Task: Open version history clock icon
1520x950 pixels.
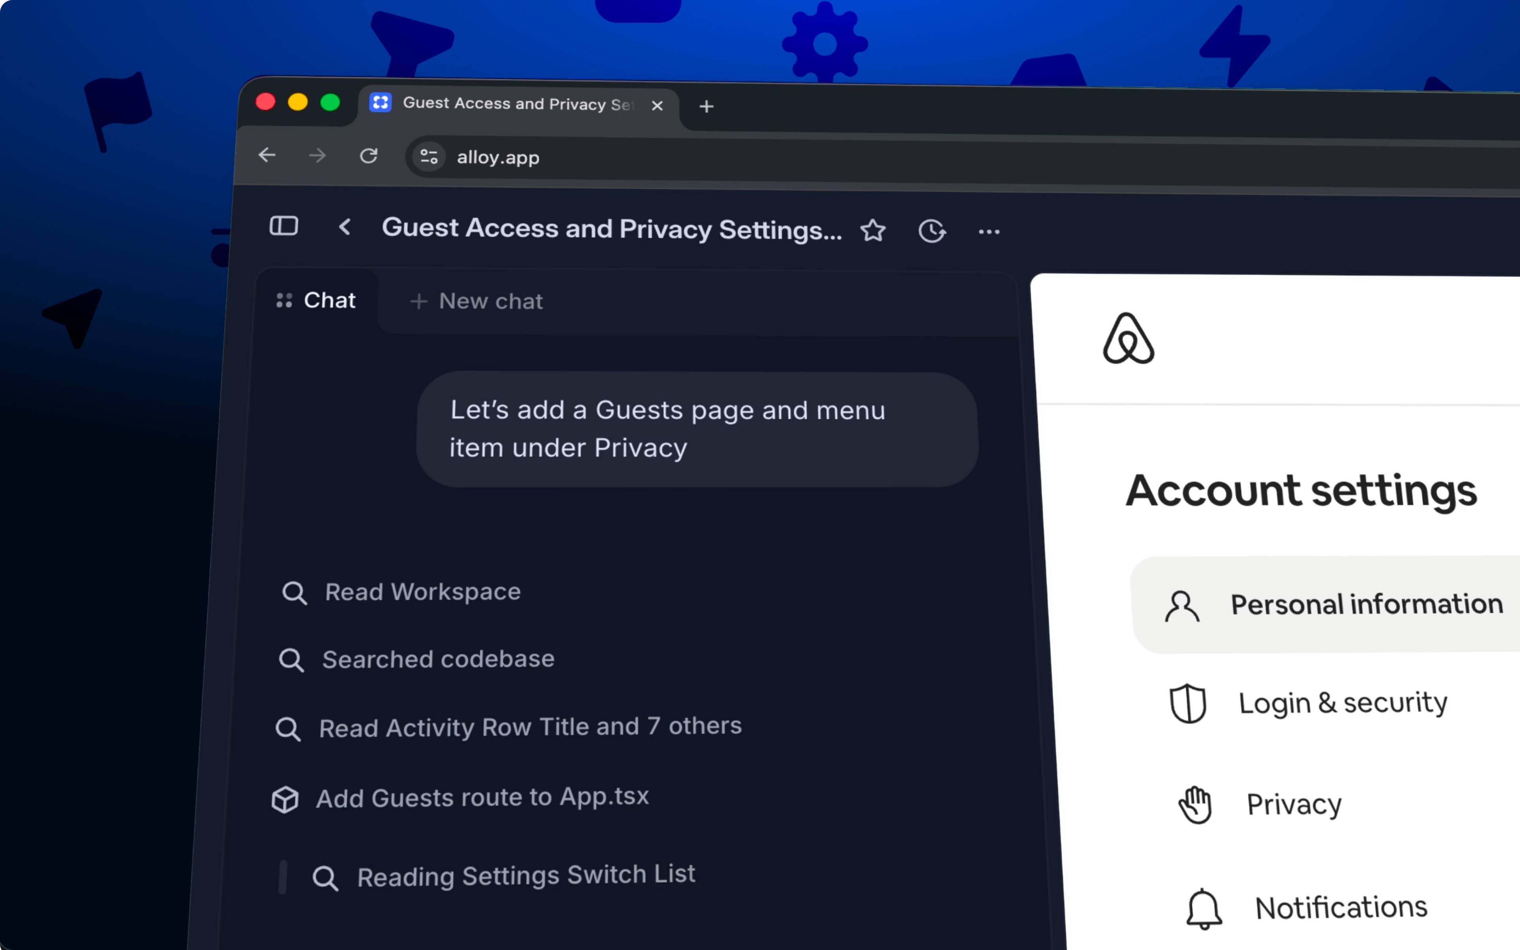Action: coord(931,231)
